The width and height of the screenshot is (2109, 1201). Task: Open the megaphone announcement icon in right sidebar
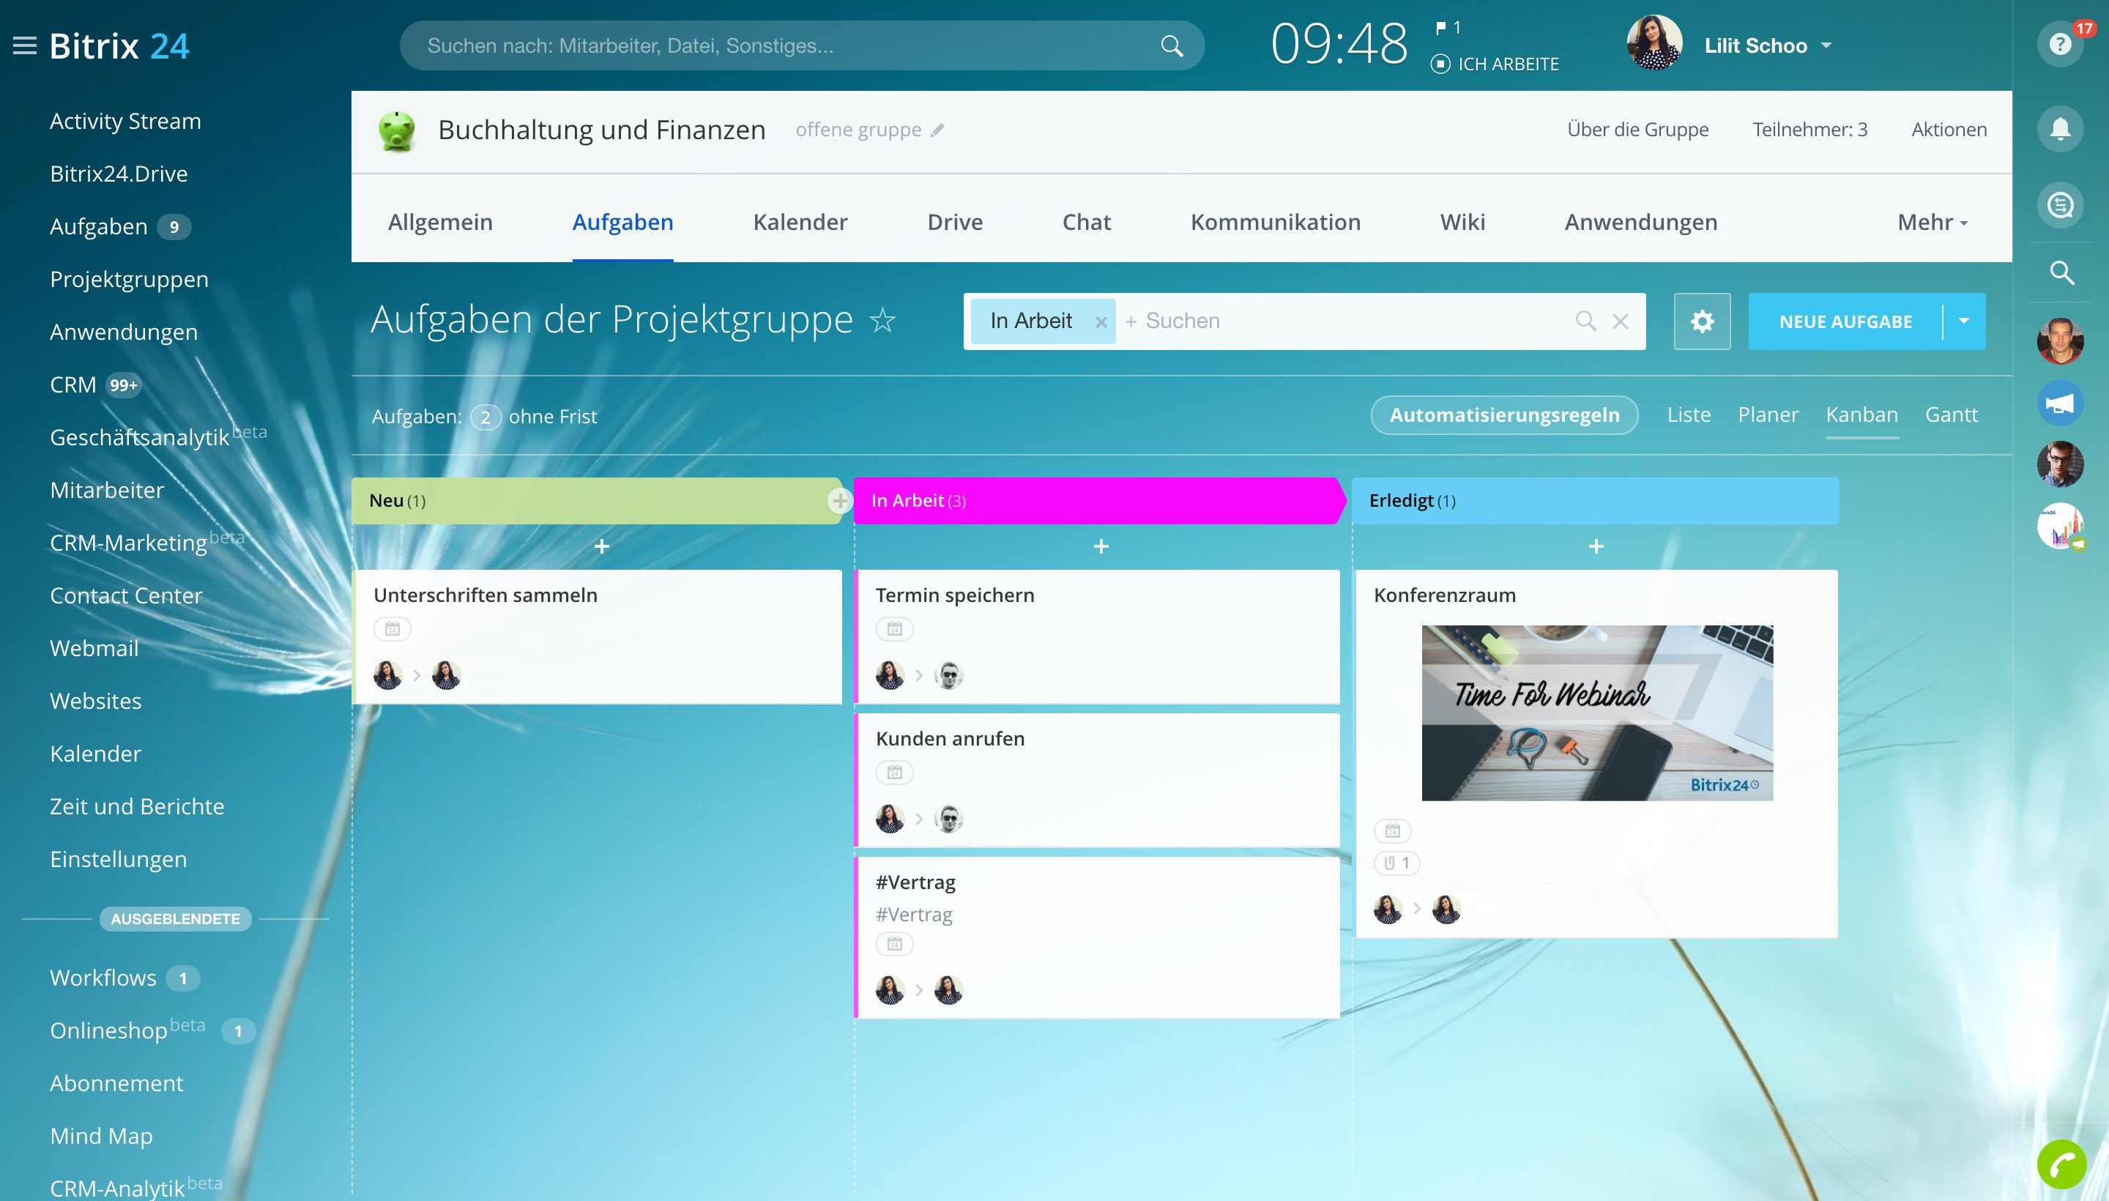[2059, 404]
